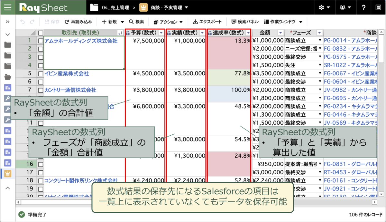The image size is (386, 222).
Task: Click the lock icon on 達成率(数式) header
Action: [210, 33]
